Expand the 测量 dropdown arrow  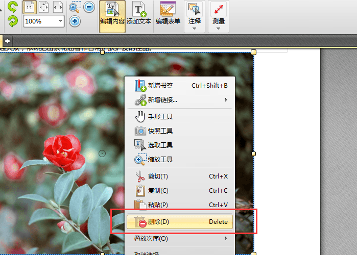click(219, 29)
